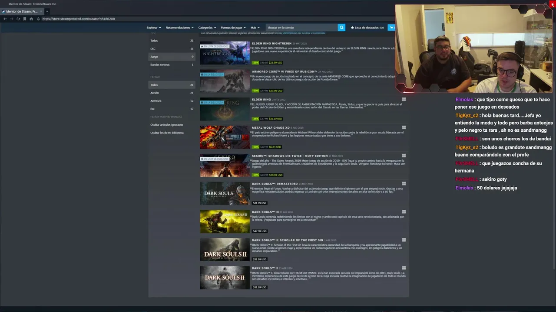
Task: Click the platform icon on Dark Souls Remastered row
Action: pyautogui.click(x=404, y=184)
